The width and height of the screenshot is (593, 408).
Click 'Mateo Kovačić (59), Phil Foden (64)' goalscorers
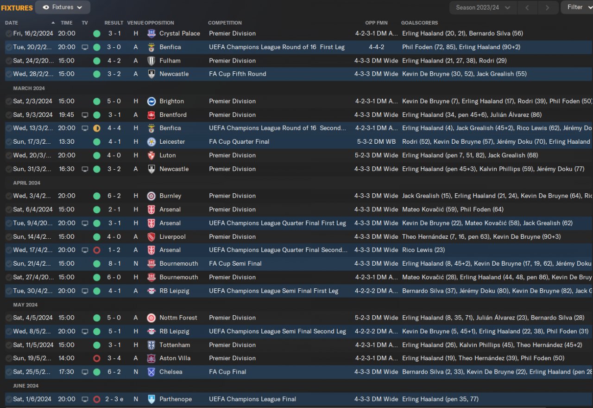[x=453, y=210]
